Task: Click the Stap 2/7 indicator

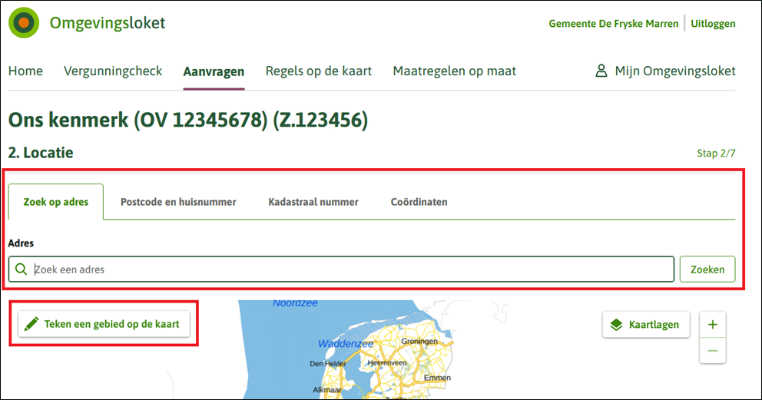Action: (716, 154)
